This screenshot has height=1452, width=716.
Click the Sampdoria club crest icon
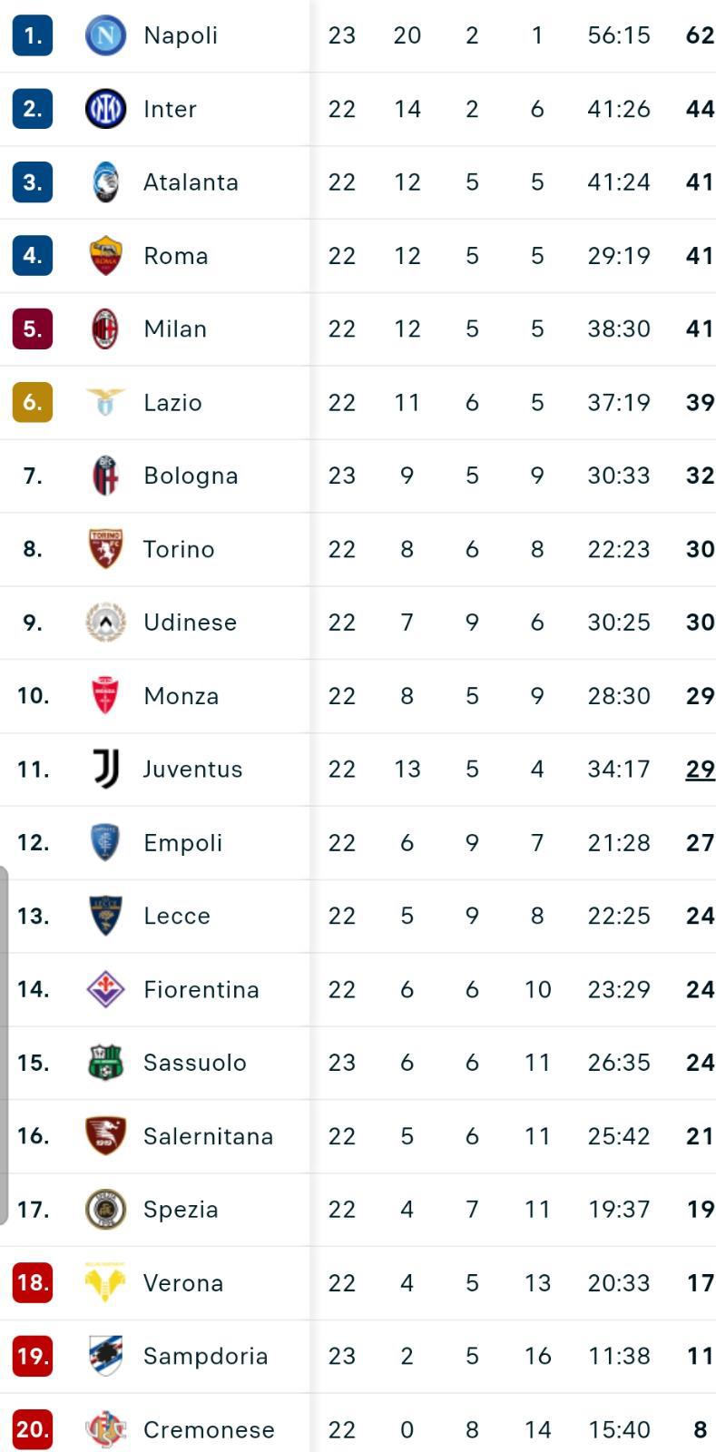105,1356
